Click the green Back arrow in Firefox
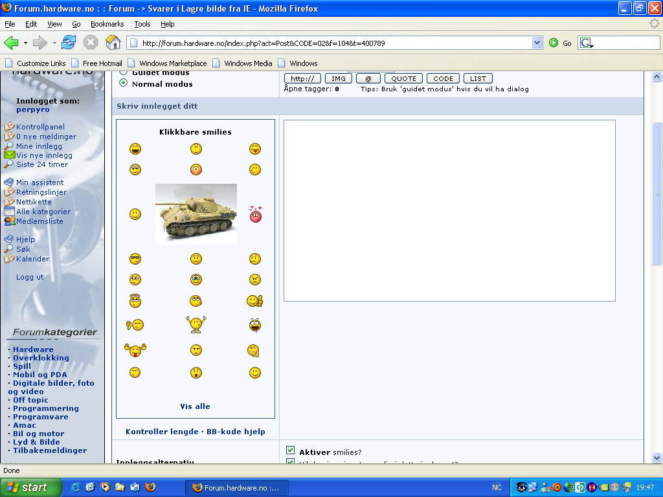Viewport: 663px width, 497px height. 11,43
